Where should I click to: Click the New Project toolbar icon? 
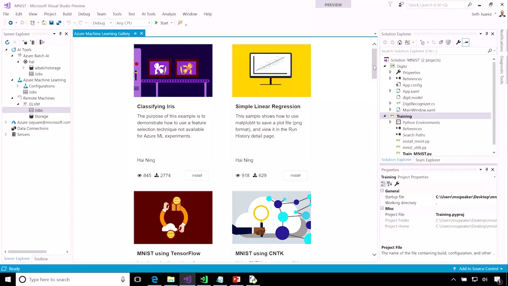tap(33, 23)
